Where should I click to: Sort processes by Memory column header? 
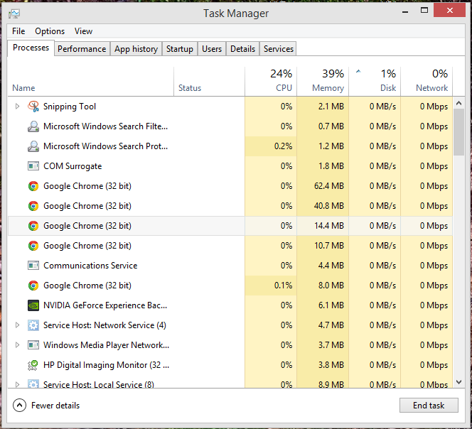tap(323, 81)
